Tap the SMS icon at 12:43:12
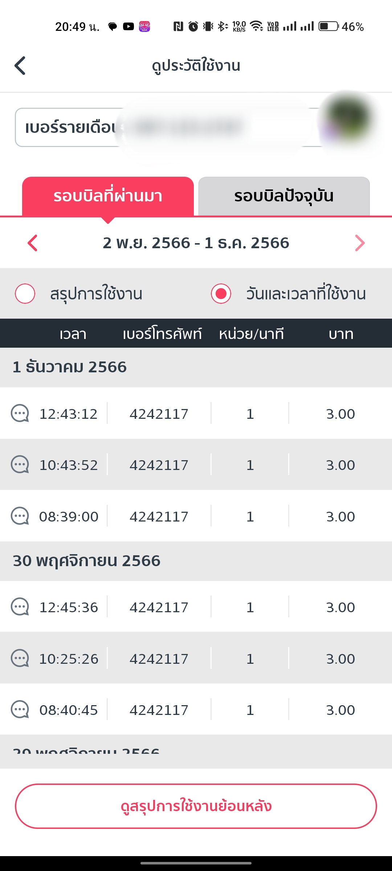The image size is (392, 871). coord(20,413)
